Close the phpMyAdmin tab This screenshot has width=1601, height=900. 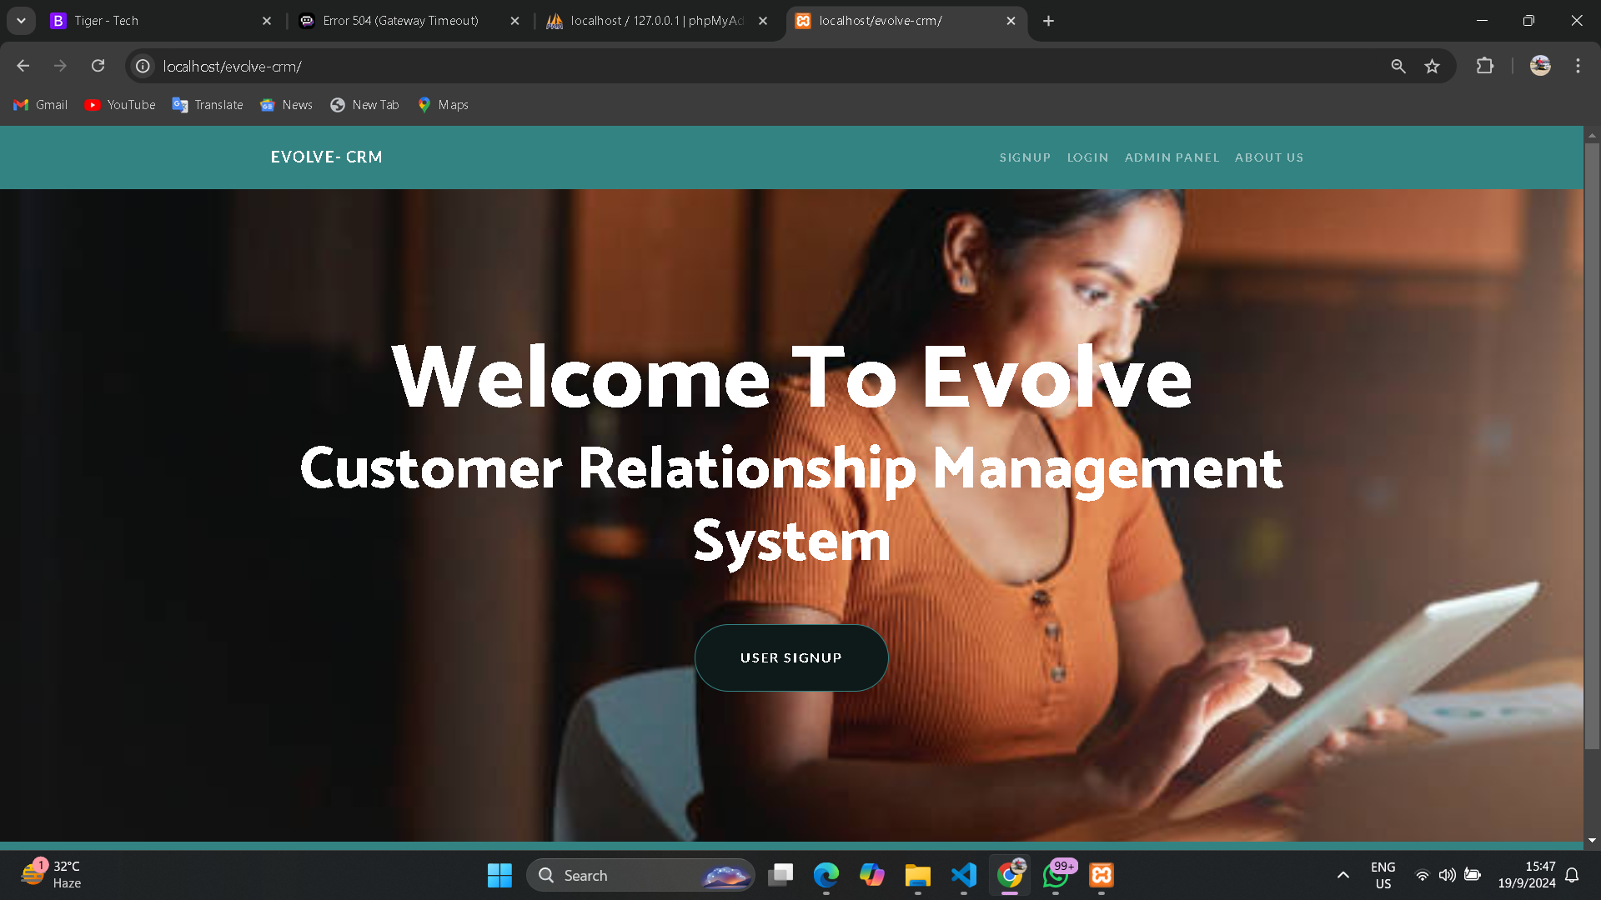click(x=763, y=21)
